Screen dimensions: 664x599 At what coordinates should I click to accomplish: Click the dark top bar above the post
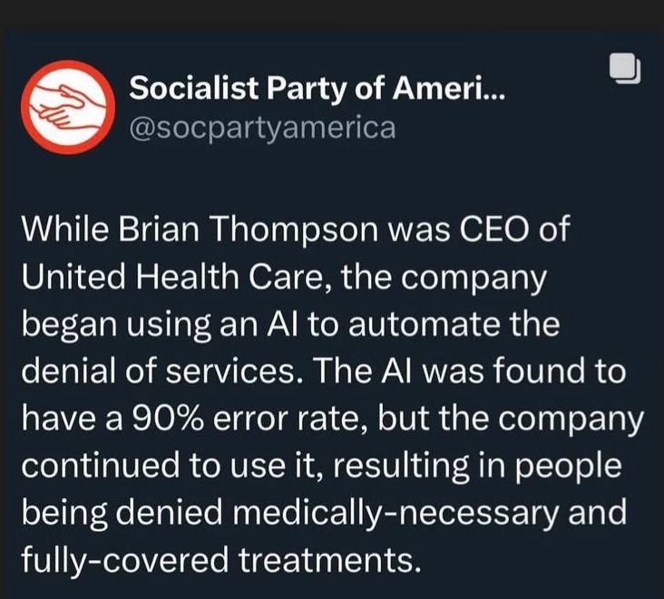pyautogui.click(x=332, y=14)
